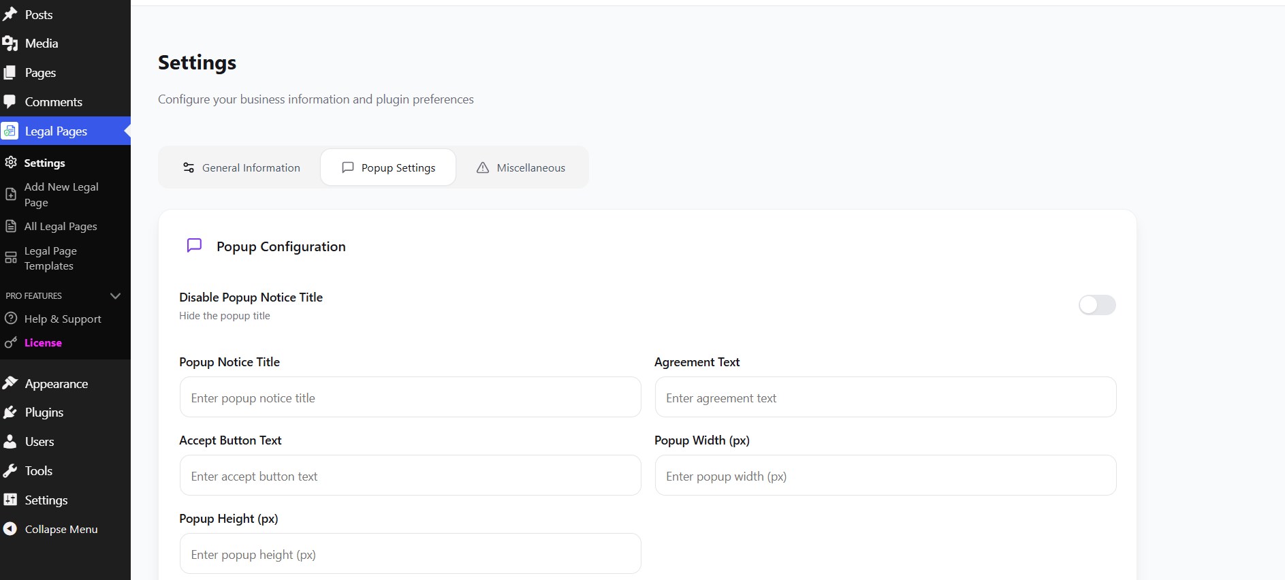Open the Plugins menu label

[44, 413]
